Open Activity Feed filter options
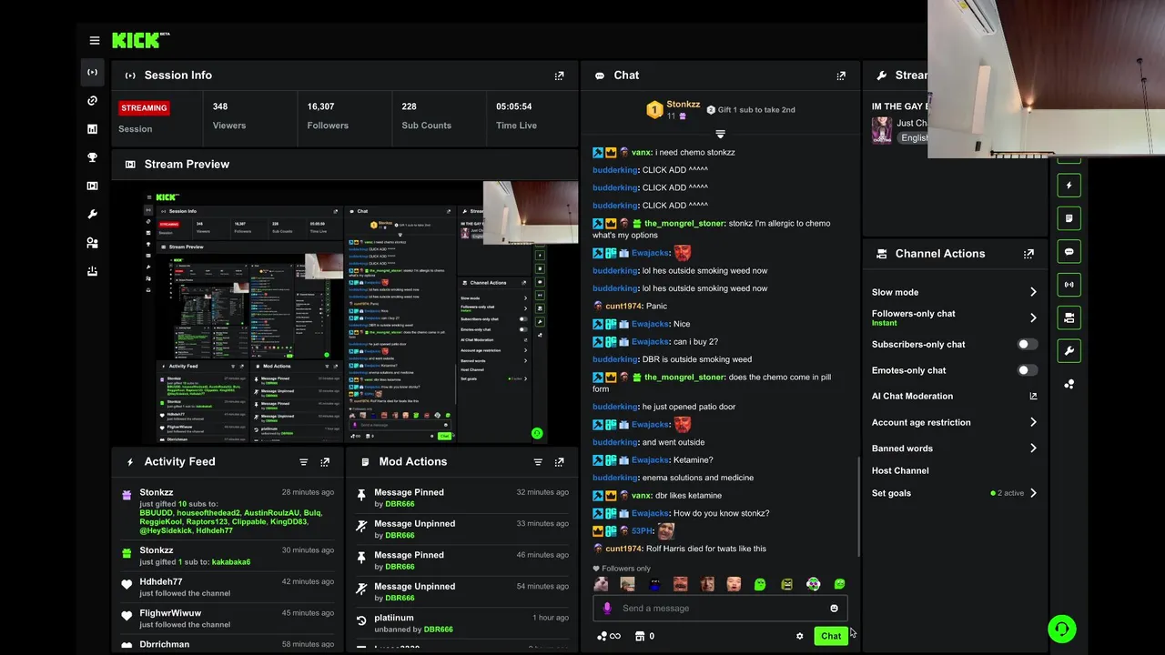 pos(304,462)
